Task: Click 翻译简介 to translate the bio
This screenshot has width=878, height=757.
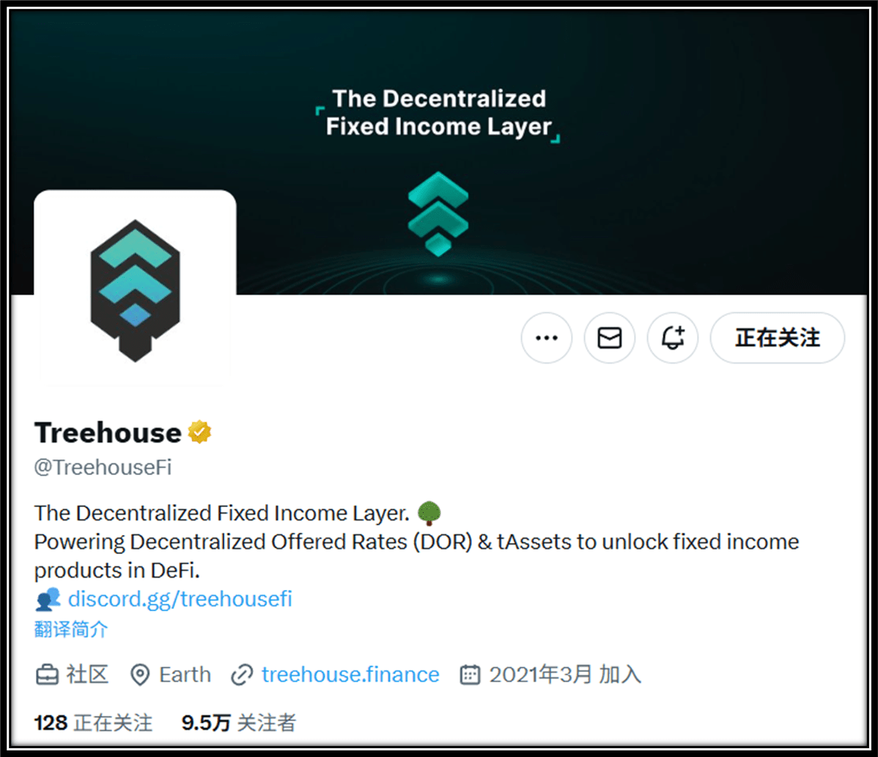Action: point(70,629)
